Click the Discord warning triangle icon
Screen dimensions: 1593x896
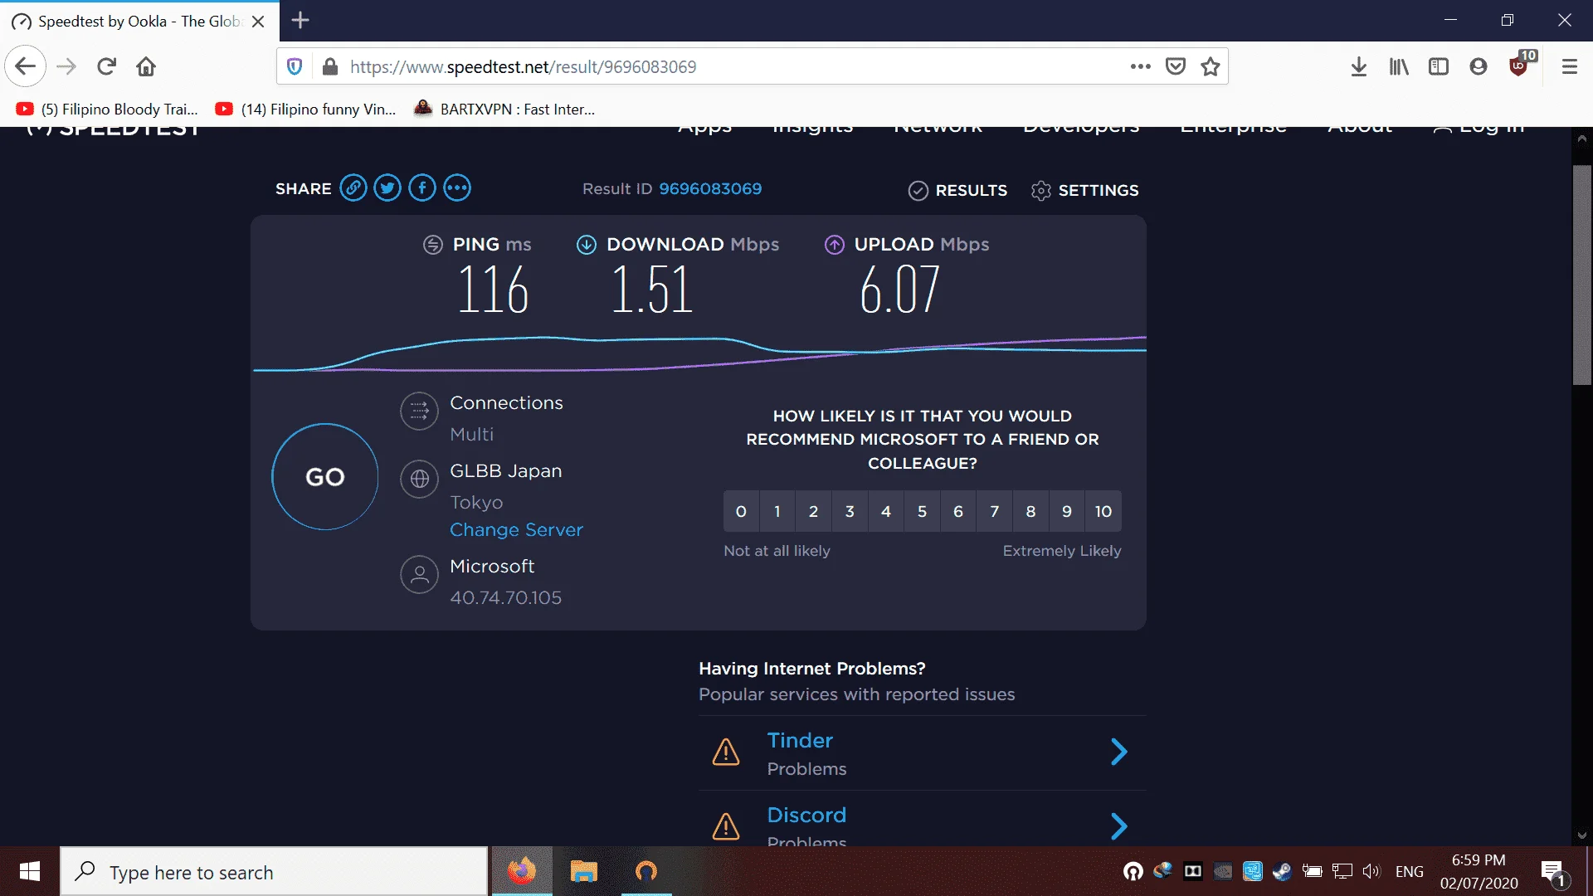click(x=726, y=826)
